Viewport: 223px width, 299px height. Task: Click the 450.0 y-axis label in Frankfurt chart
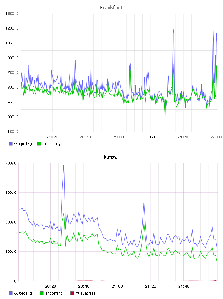(13, 102)
